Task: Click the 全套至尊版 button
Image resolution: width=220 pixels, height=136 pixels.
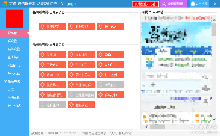Action: click(x=173, y=4)
